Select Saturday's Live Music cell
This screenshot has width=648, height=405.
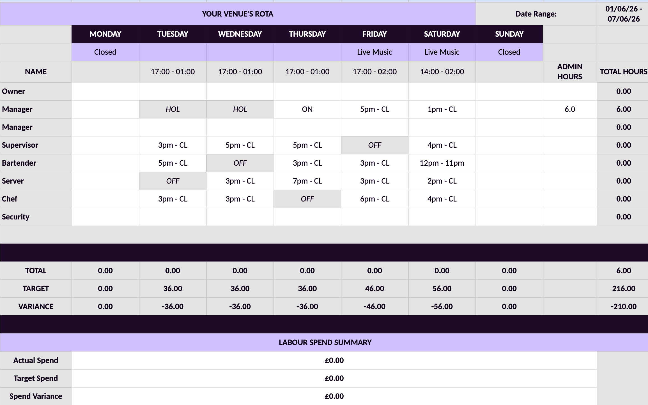tap(442, 52)
